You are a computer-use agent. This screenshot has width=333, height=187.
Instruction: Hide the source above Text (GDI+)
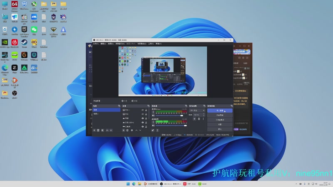143,118
